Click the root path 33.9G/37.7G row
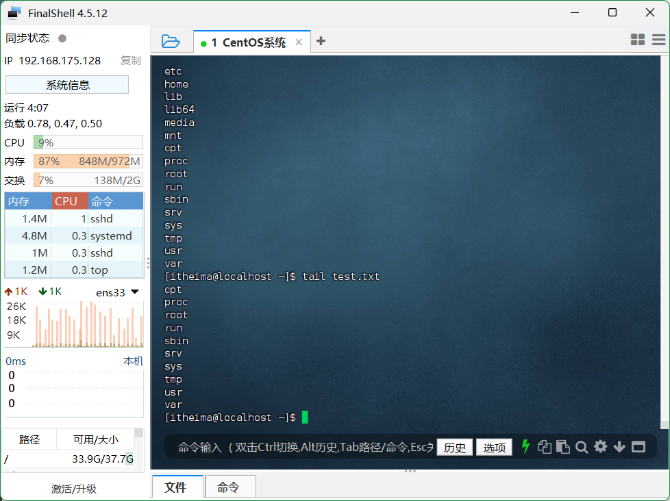 coord(69,459)
